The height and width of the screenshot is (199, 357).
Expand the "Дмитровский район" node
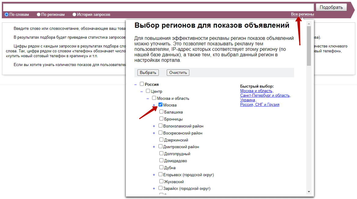tap(154, 146)
